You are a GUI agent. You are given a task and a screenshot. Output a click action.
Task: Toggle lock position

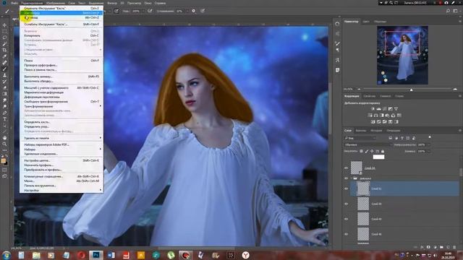(x=372, y=151)
